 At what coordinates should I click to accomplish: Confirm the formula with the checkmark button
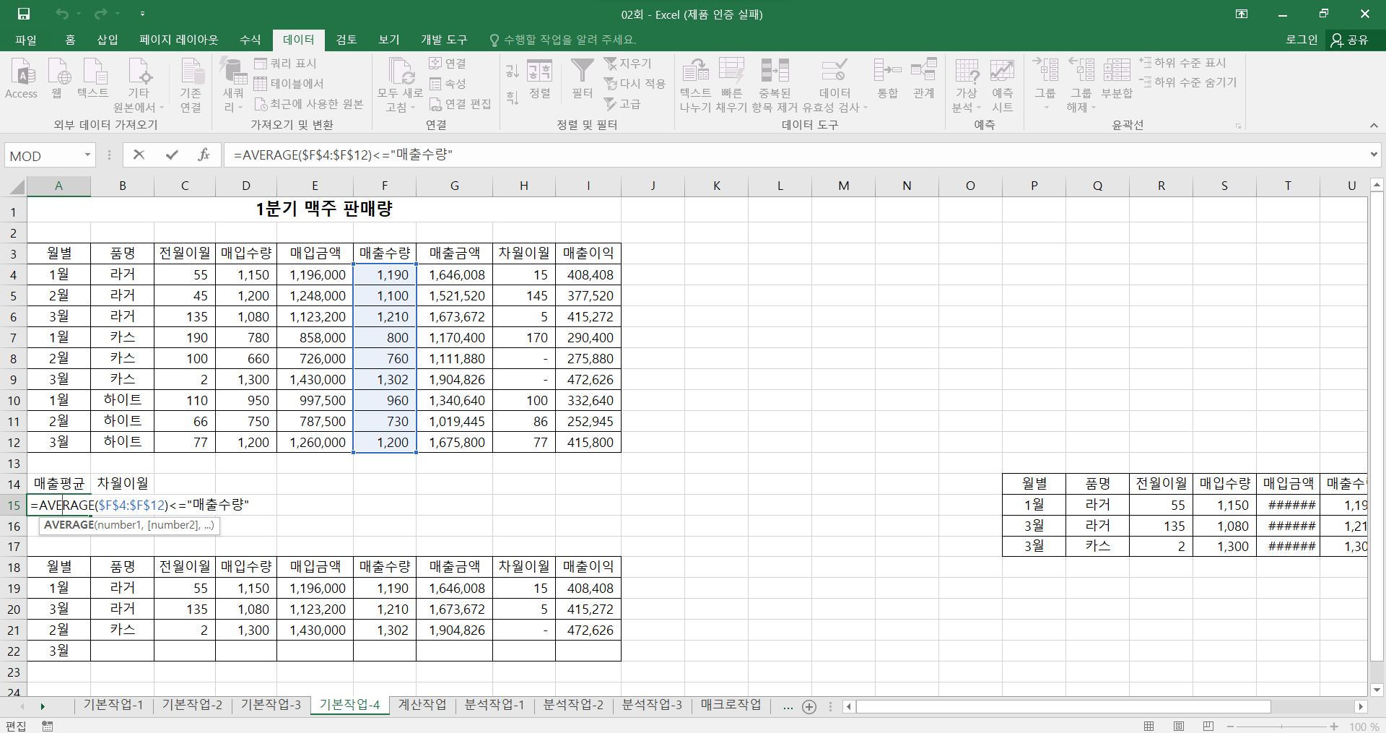tap(172, 155)
